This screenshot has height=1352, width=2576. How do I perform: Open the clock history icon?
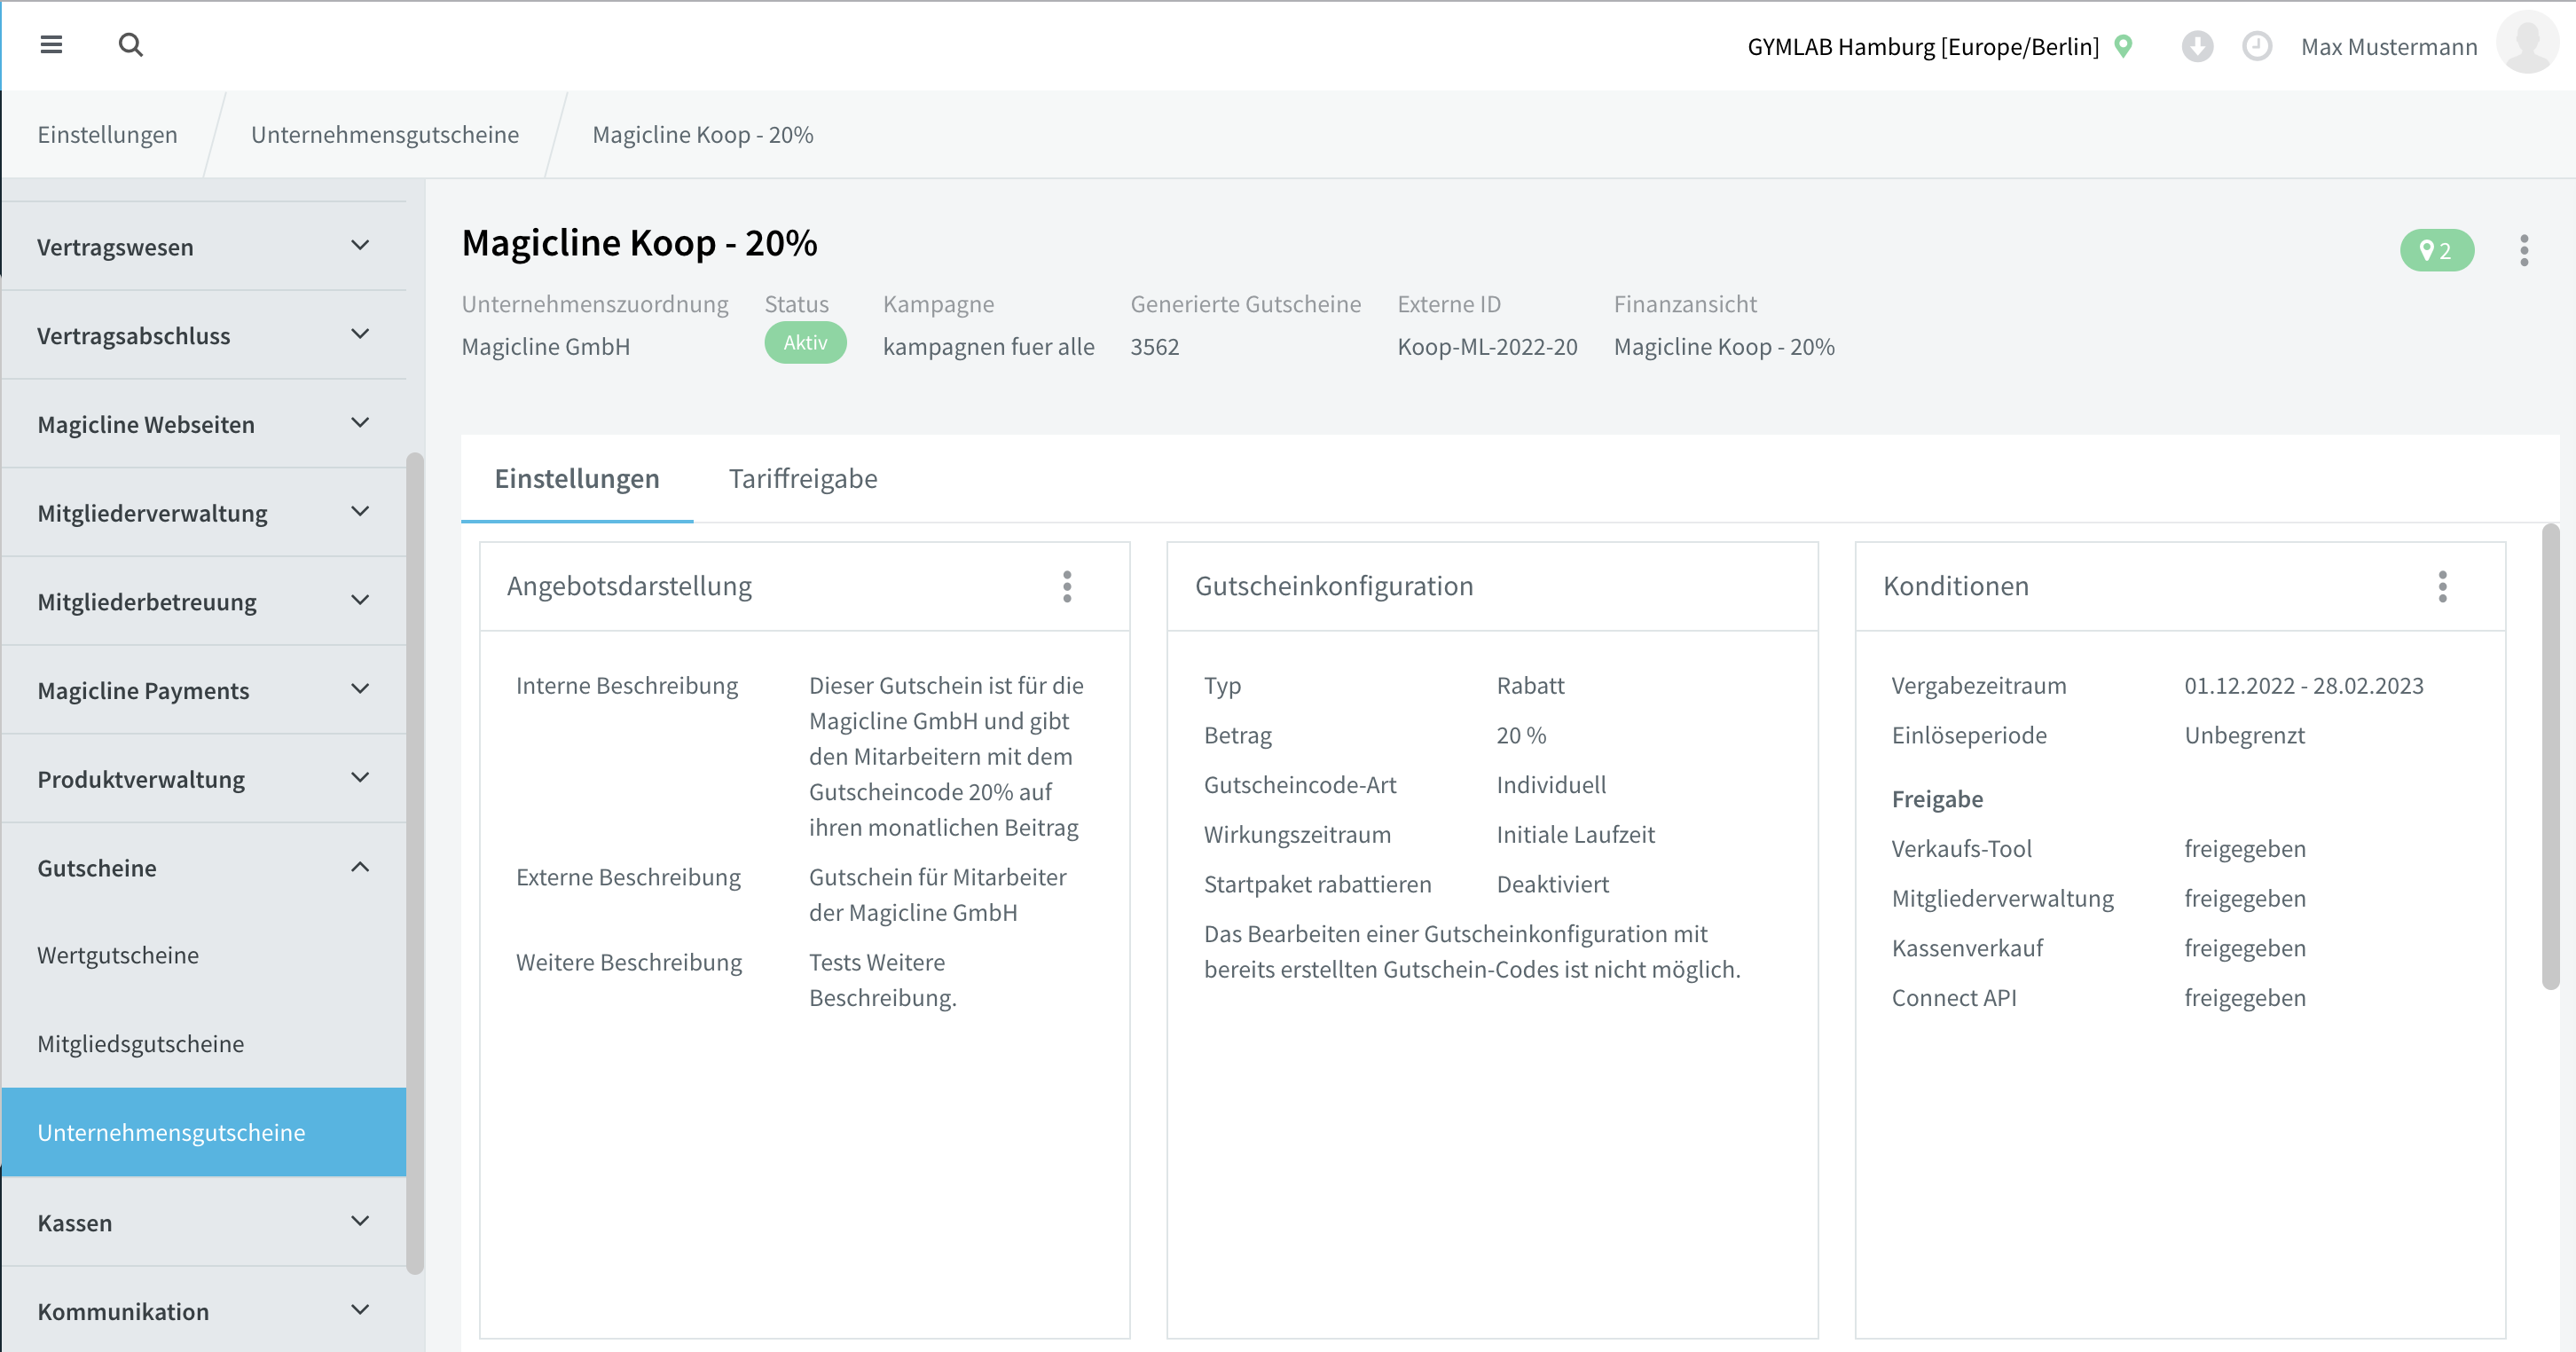(2257, 46)
